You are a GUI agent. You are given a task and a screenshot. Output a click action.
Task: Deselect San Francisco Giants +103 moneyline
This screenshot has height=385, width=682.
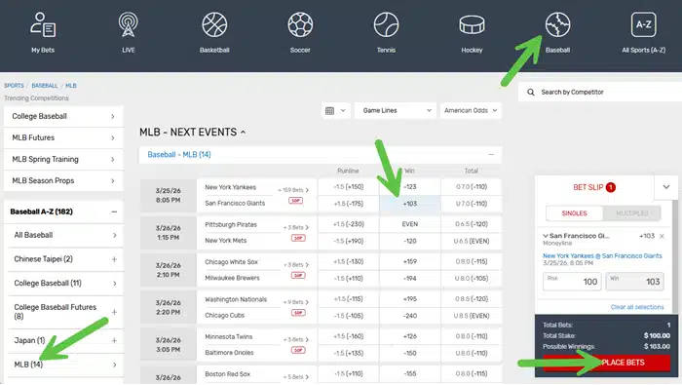click(x=410, y=204)
